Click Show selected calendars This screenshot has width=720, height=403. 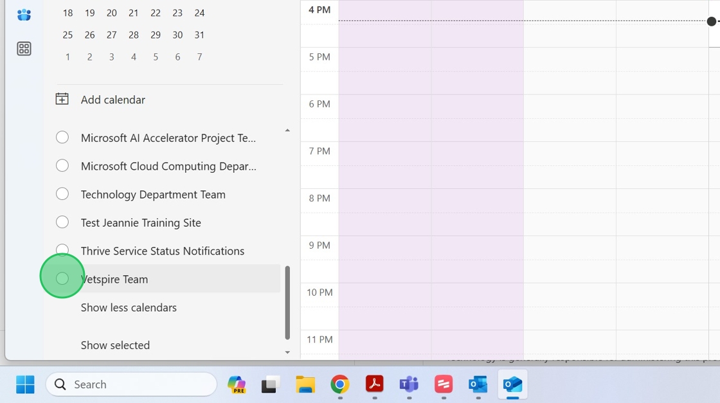click(115, 345)
